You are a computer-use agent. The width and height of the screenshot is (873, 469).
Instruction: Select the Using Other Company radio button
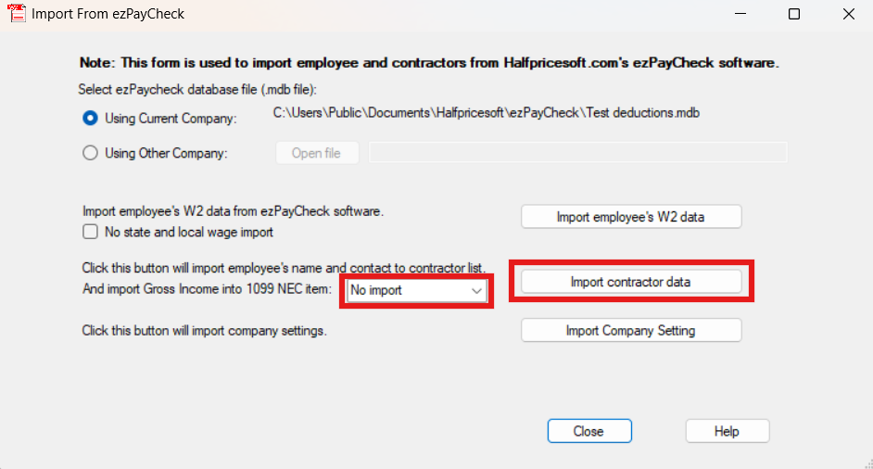[x=90, y=153]
